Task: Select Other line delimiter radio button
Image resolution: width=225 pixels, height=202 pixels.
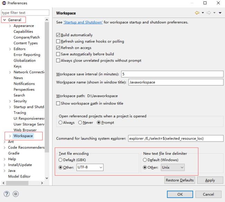Action: pos(145,167)
